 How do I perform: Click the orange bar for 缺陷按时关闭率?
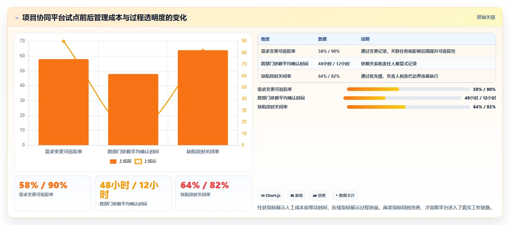point(203,98)
